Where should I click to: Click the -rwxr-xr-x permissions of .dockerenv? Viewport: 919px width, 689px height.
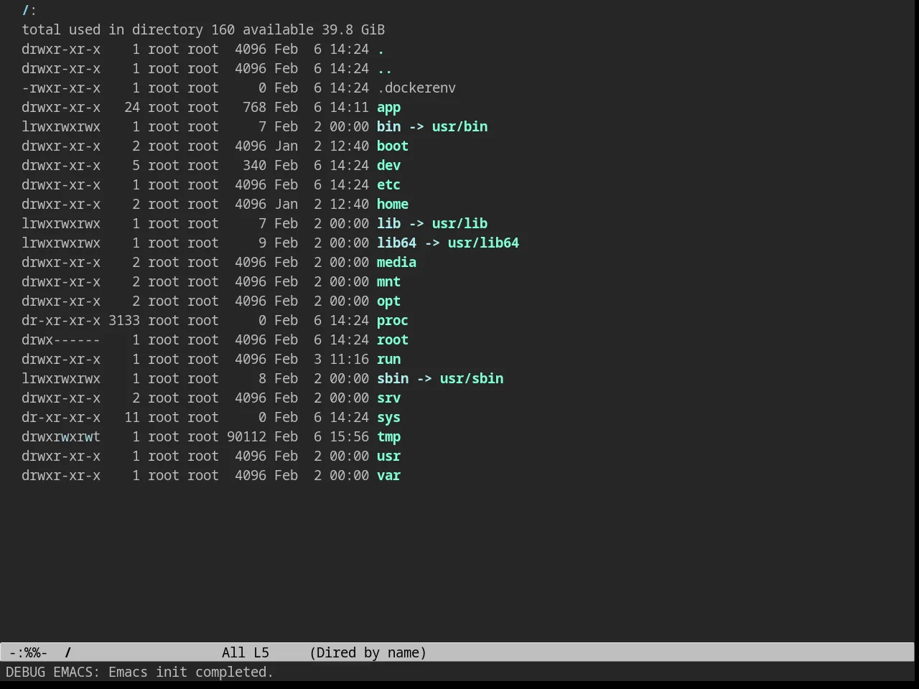click(x=61, y=88)
